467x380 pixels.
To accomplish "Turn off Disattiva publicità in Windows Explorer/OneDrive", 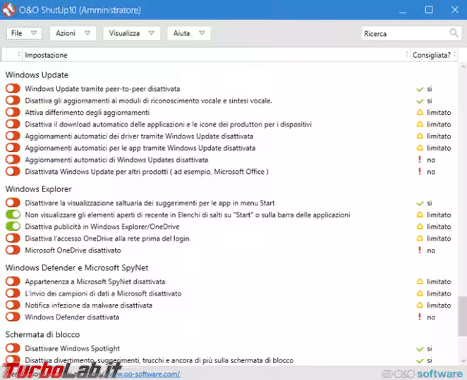I will coord(13,227).
